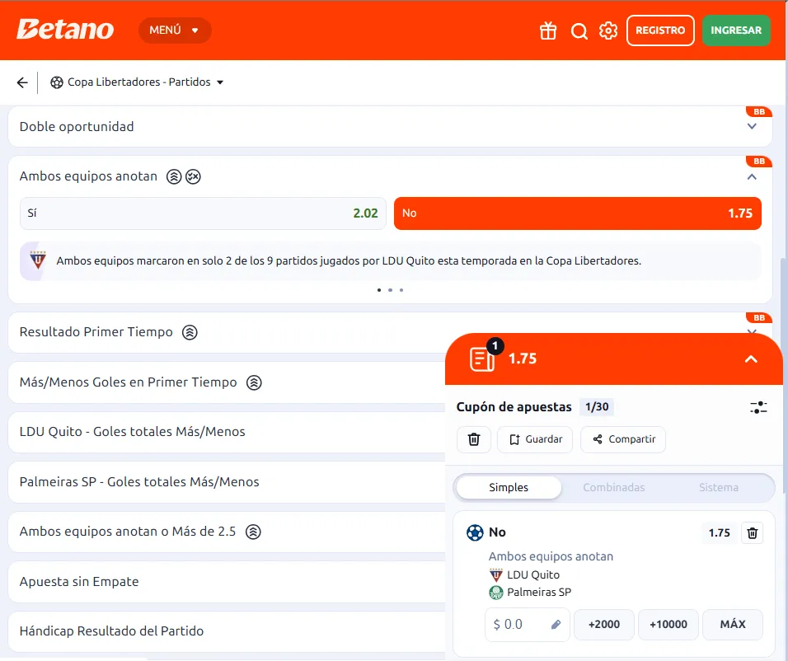
Task: Click the 1/30 coupon counter
Action: coord(597,407)
